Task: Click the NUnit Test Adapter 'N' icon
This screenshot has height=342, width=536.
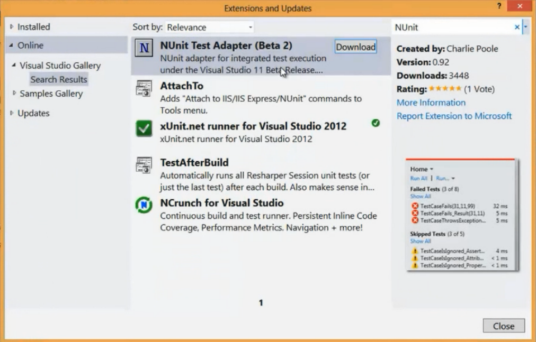Action: pyautogui.click(x=144, y=48)
